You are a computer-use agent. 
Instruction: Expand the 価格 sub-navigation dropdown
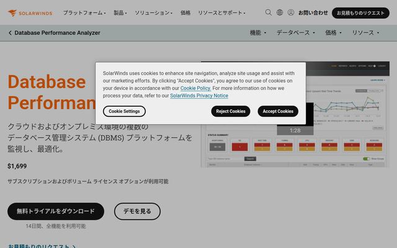(x=333, y=33)
